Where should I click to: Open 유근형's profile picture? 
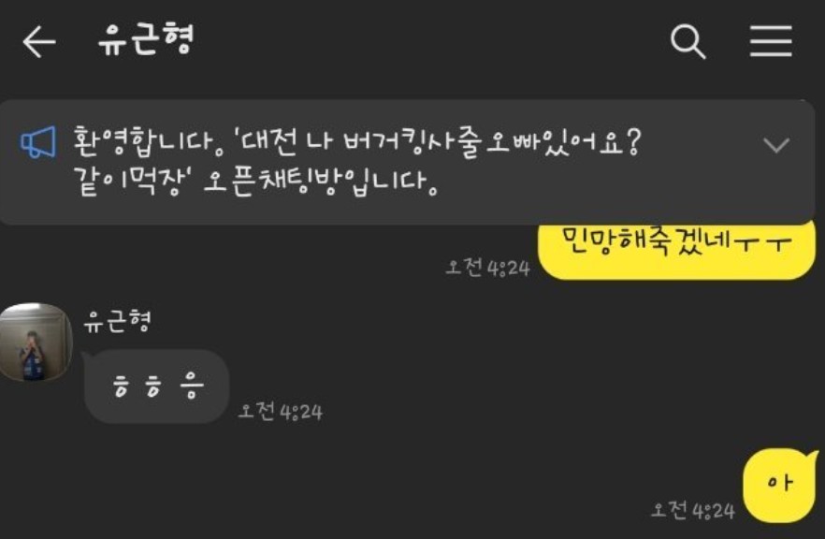point(36,342)
